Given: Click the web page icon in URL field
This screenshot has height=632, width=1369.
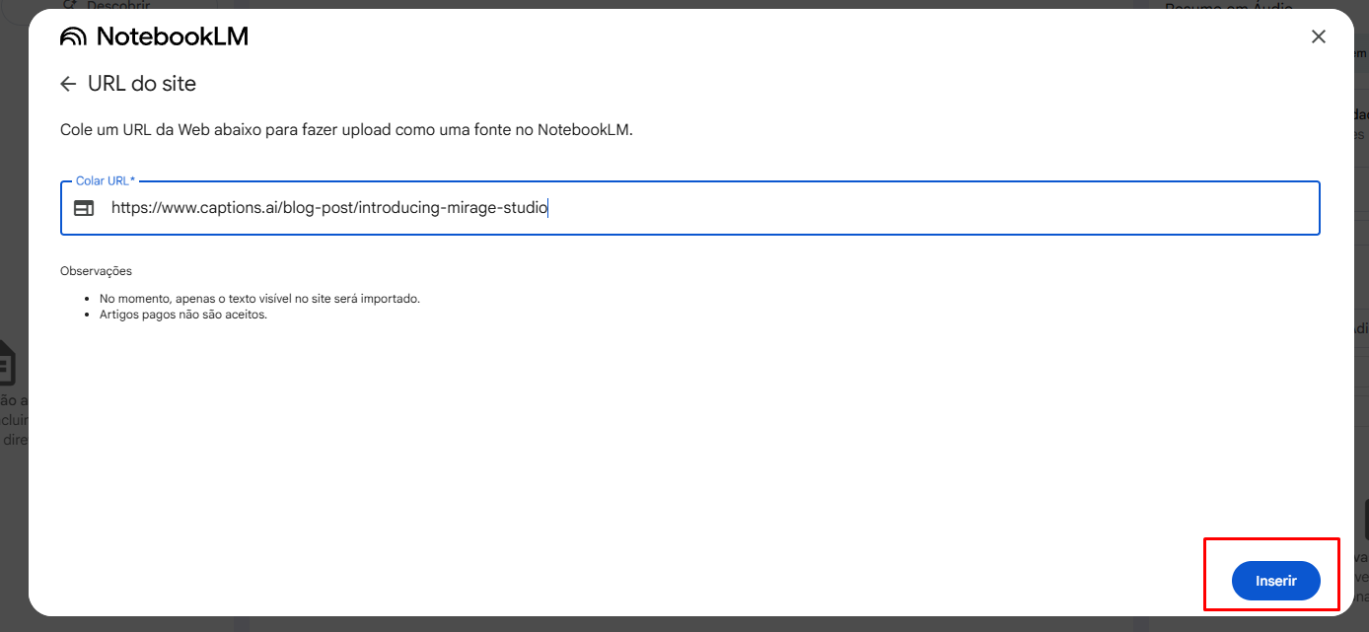Looking at the screenshot, I should click(84, 208).
